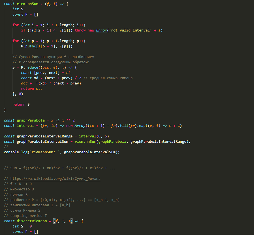Click the highlighted opening parenthesis before 'f, I, T'
Viewport: 254px width, 235px height.
coord(54,221)
